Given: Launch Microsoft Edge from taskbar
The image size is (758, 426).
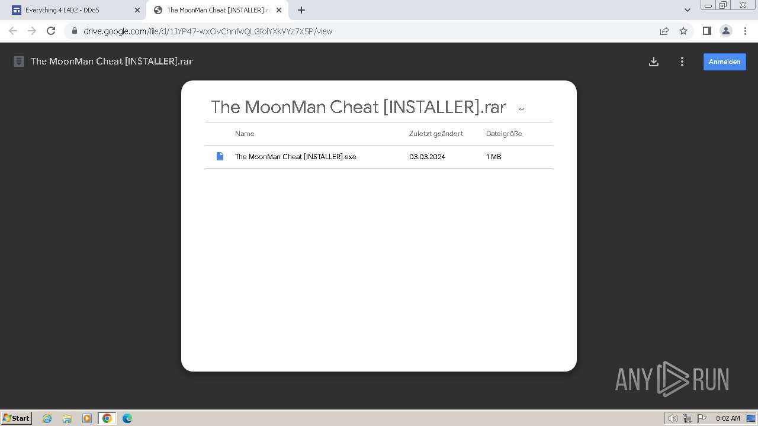Looking at the screenshot, I should (x=127, y=418).
